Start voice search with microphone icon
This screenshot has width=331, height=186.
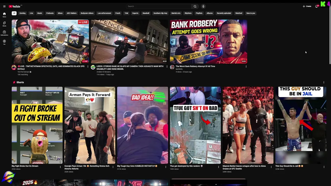pos(203,6)
